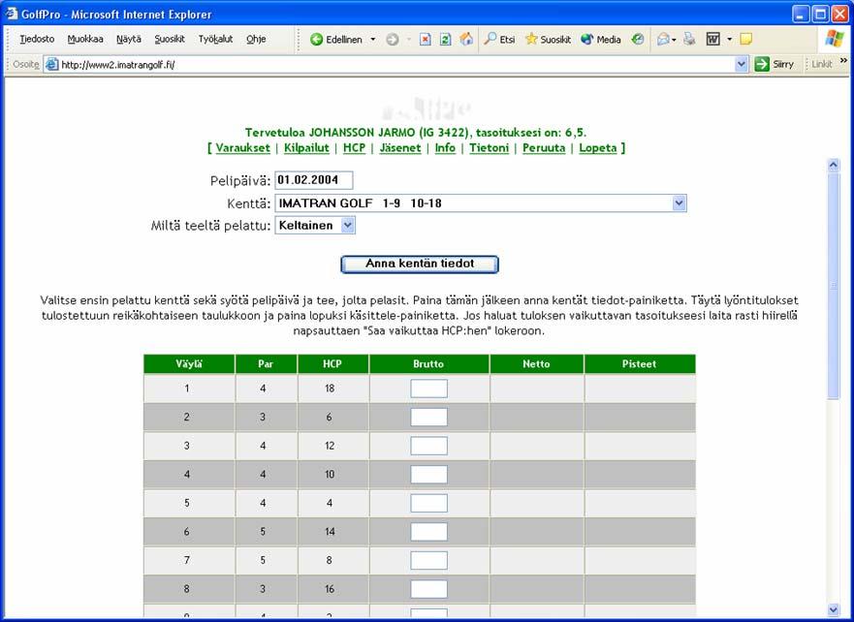Click the address bar URL field
The height and width of the screenshot is (622, 854).
click(x=396, y=64)
